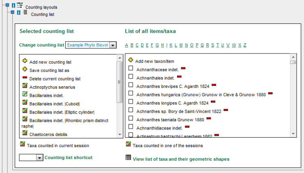This screenshot has height=173, width=304.
Task: Check Achnanthes longipes C. Agardh checkbox
Action: pos(131,101)
